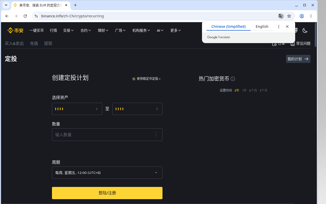Click the 输入数量 amount field

[107, 135]
